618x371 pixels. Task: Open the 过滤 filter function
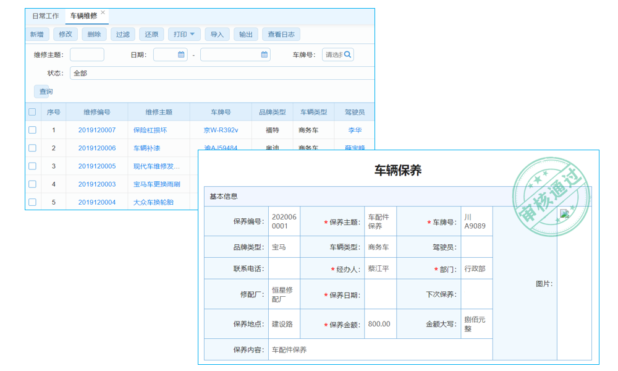tap(122, 34)
